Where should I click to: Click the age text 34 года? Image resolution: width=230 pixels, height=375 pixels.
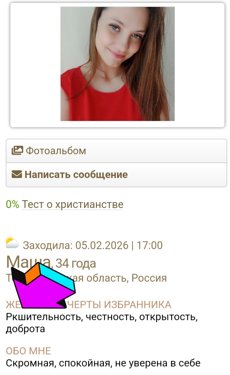tap(76, 263)
